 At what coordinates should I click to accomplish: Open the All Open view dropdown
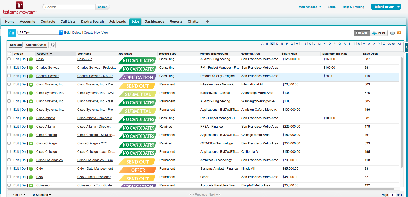coord(40,33)
